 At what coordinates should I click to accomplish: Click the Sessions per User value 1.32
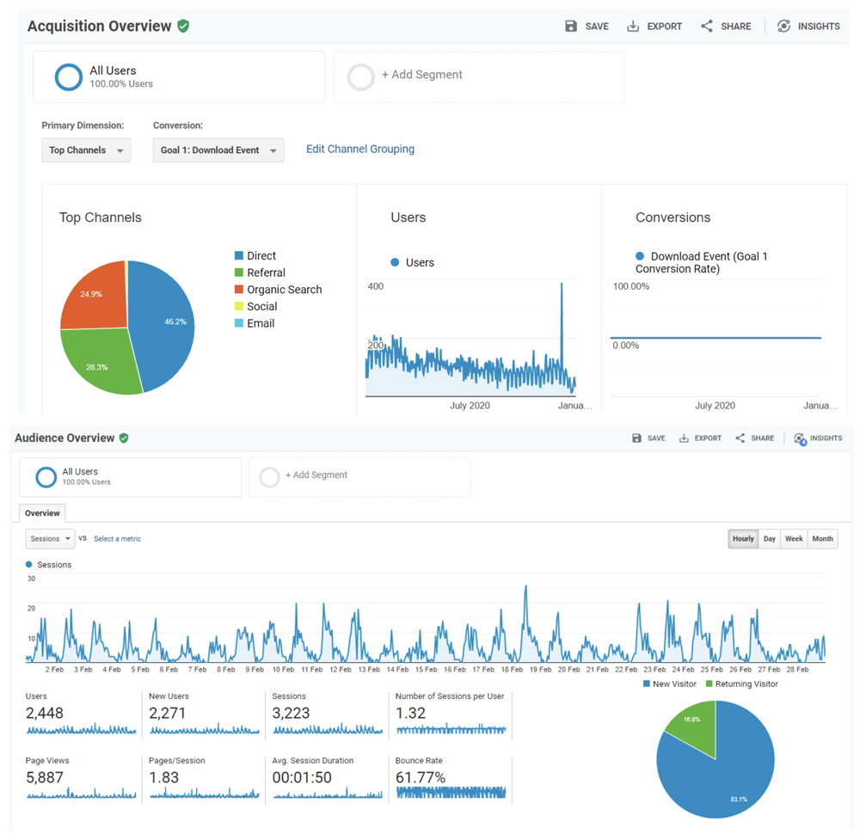pyautogui.click(x=411, y=713)
